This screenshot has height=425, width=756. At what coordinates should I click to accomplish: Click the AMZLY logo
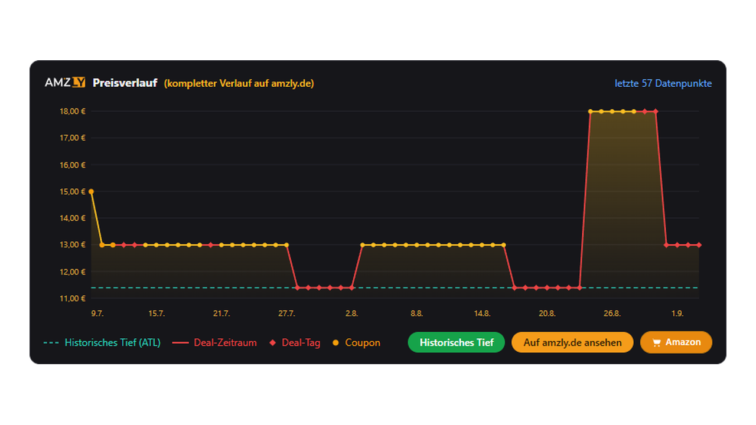[65, 83]
